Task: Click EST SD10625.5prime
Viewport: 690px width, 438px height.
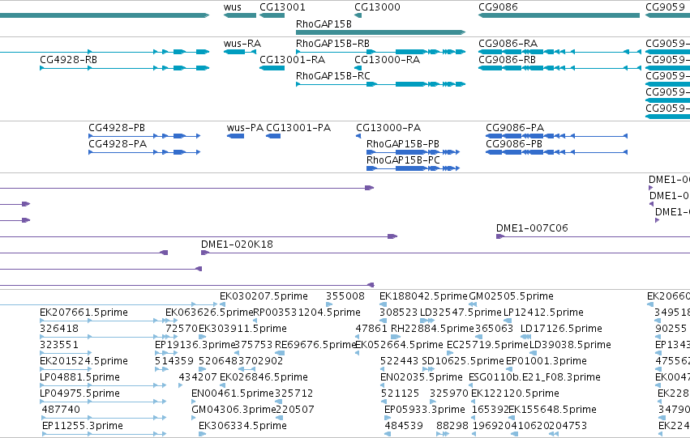Action: (x=463, y=361)
